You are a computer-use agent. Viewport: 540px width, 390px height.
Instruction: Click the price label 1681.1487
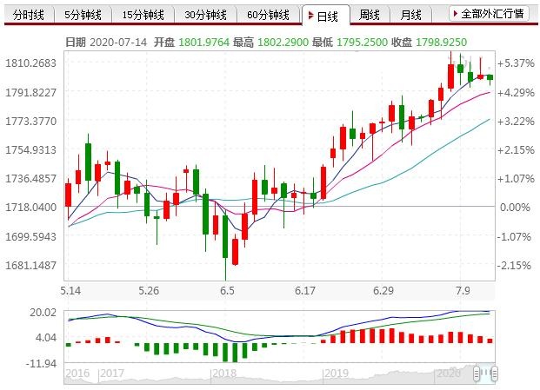30,265
